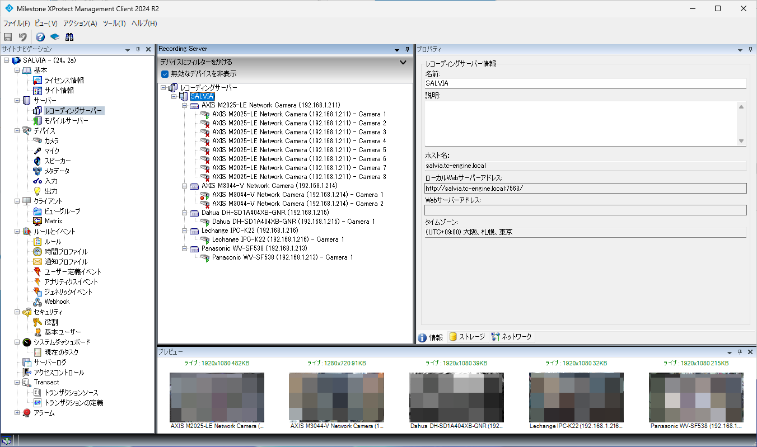This screenshot has height=447, width=757.
Task: Click the binoculars search icon
Action: tap(69, 37)
